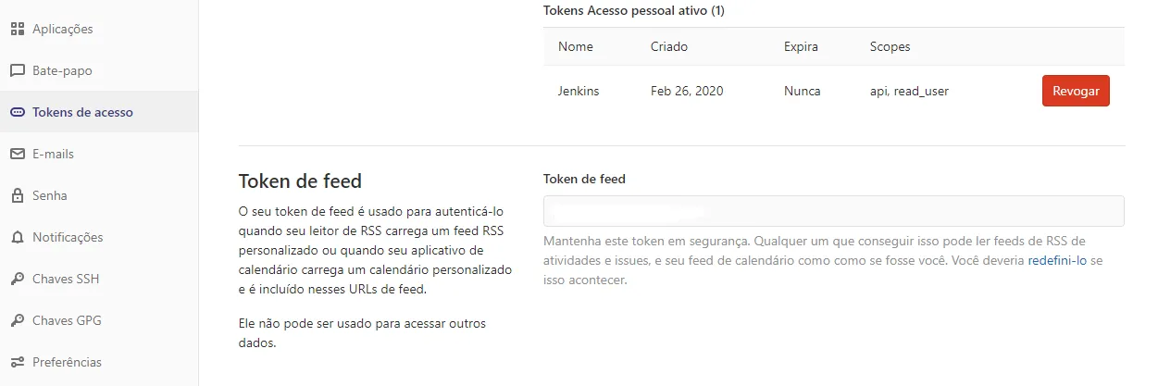
Task: Click the Notificações bell icon
Action: click(17, 237)
